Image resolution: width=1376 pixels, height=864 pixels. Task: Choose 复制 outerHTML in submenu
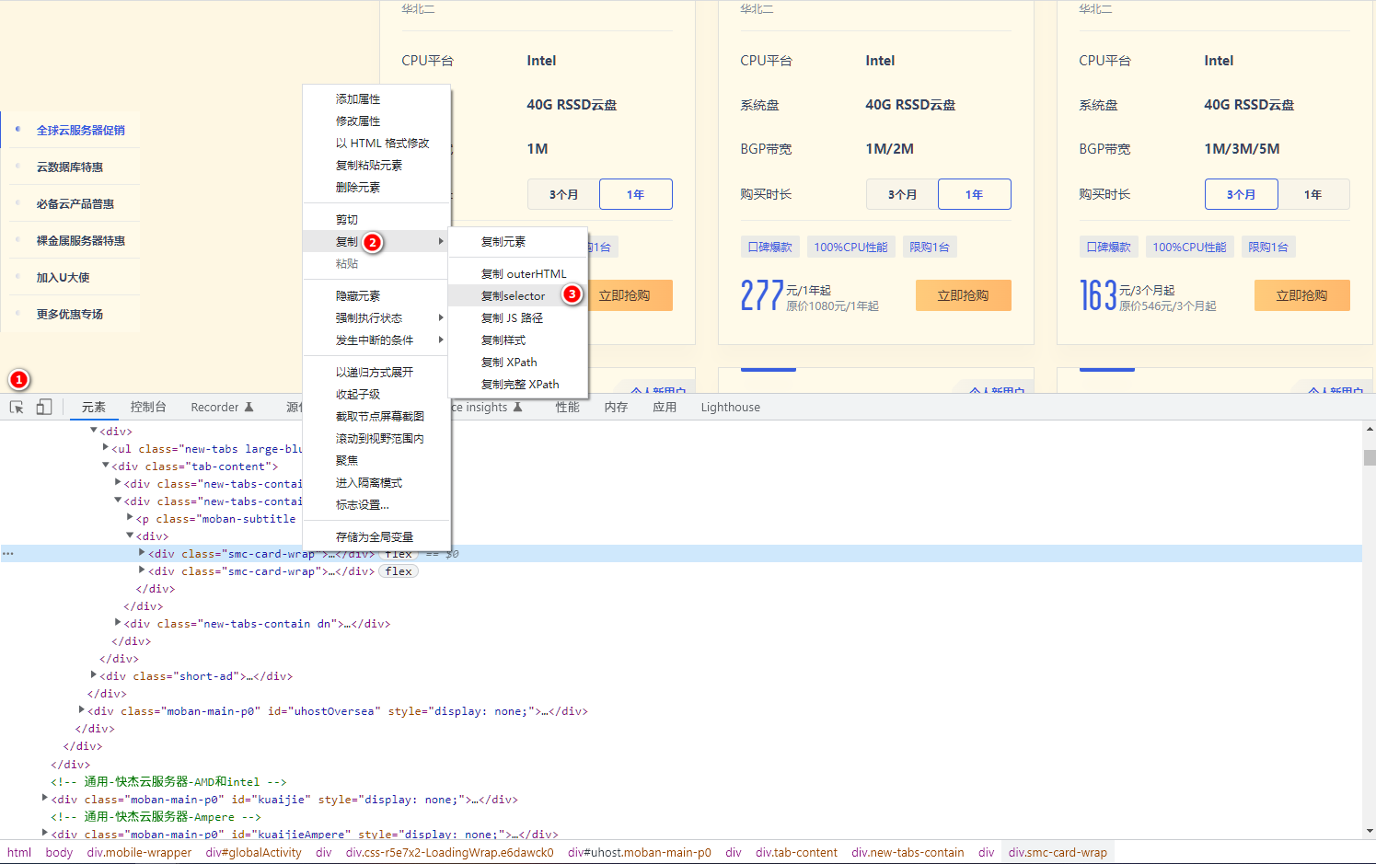pos(518,274)
